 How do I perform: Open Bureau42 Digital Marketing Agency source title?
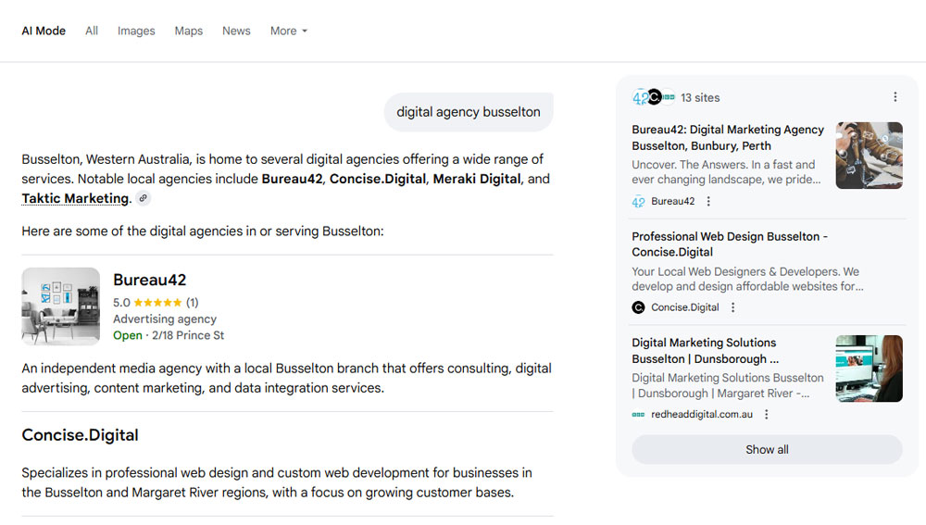[727, 138]
